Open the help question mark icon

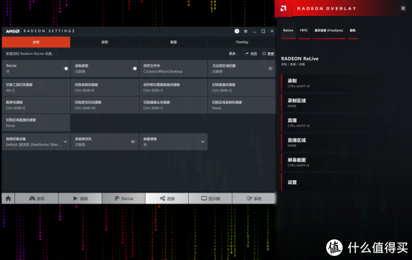(237, 31)
